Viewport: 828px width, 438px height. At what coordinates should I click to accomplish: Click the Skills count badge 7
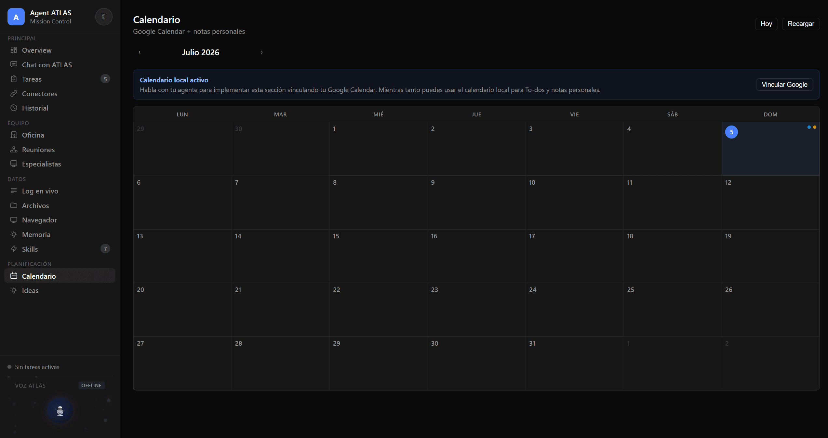pos(105,249)
